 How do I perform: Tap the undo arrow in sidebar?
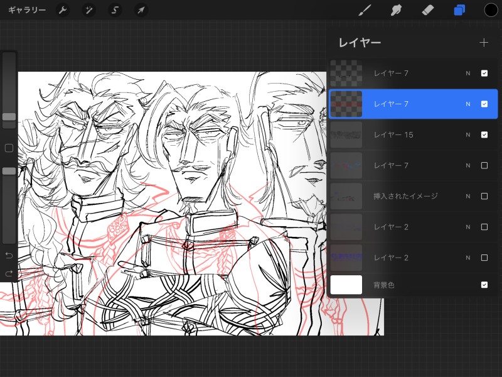click(x=9, y=255)
